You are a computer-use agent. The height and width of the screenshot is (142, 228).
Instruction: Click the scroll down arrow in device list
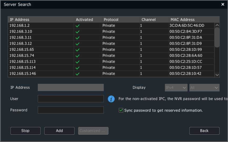click(217, 75)
